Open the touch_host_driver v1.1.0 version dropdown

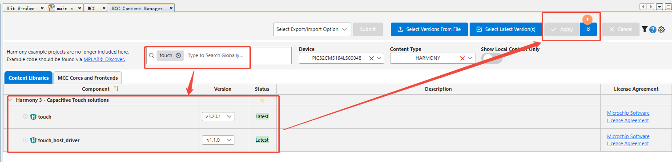pyautogui.click(x=218, y=140)
